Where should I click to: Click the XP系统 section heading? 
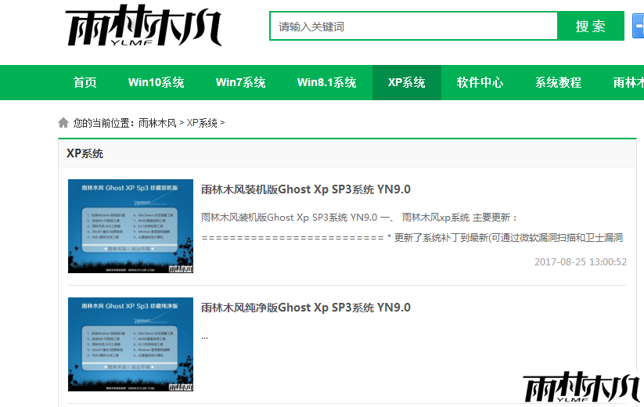click(x=85, y=153)
